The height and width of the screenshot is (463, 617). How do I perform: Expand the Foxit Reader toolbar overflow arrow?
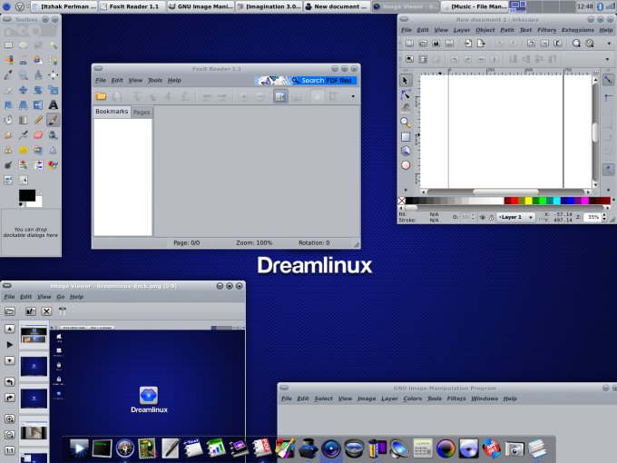[353, 96]
